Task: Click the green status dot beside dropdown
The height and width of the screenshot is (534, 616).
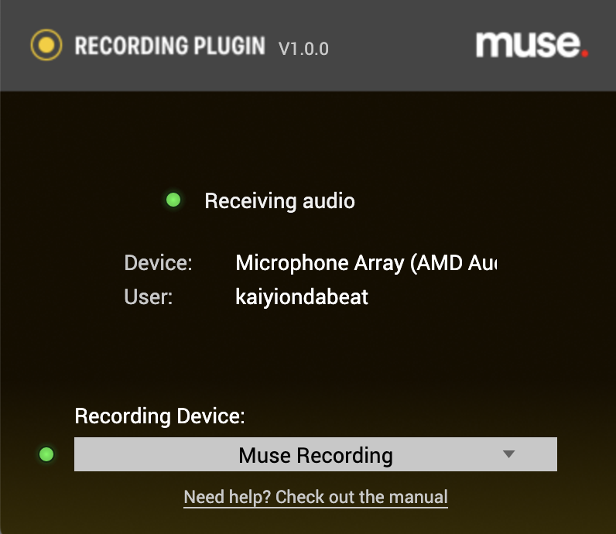Action: click(46, 454)
